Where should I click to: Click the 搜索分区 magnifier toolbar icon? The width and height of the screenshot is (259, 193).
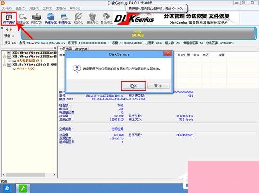tap(23, 18)
